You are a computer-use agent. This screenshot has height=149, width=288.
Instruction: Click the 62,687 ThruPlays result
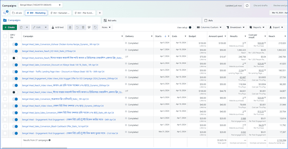pyautogui.click(x=242, y=77)
